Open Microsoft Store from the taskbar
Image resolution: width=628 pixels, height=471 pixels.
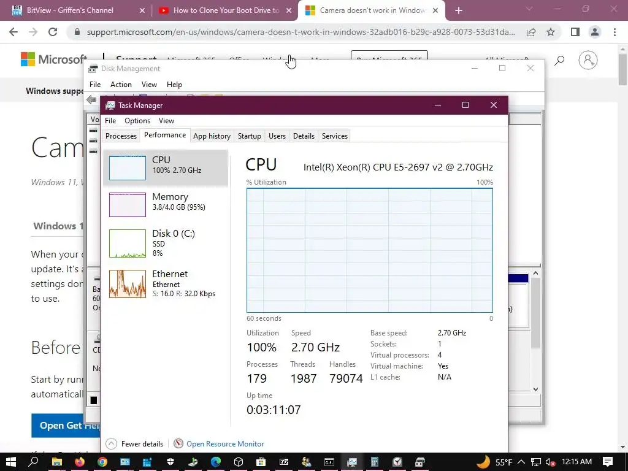[261, 462]
